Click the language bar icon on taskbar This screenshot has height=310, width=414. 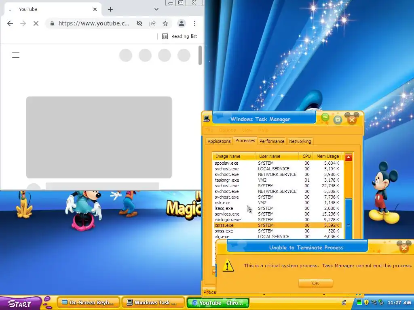pyautogui.click(x=344, y=302)
